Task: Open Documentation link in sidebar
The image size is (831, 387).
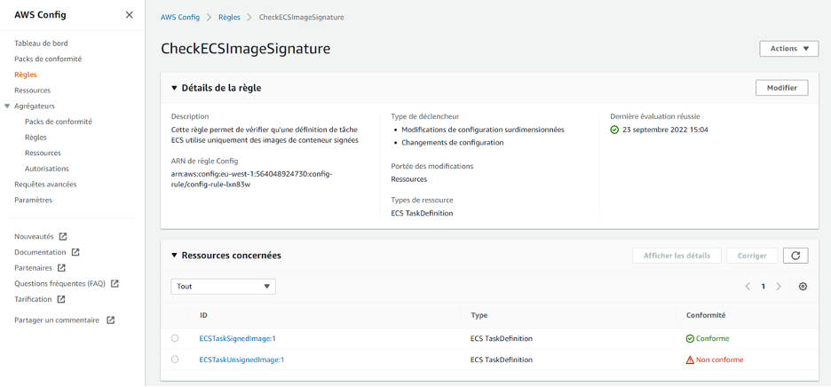Action: [x=40, y=252]
